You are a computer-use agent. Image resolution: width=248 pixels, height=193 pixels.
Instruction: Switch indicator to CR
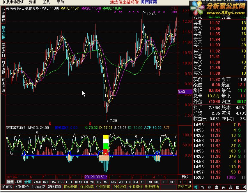click(86, 182)
